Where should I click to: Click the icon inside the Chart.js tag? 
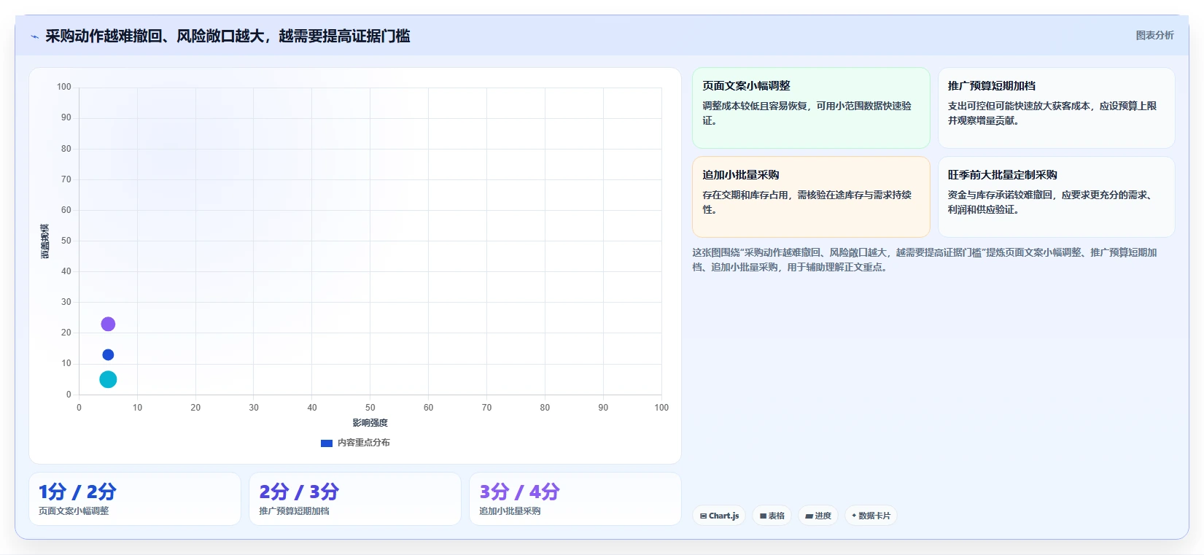tap(703, 516)
